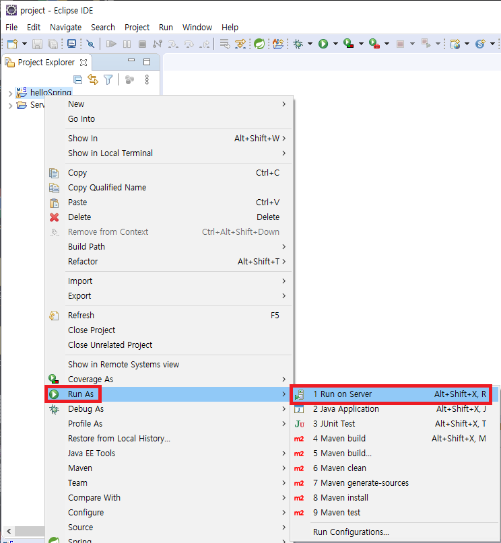Select 2 Java Application
The height and width of the screenshot is (543, 501).
[395, 409]
